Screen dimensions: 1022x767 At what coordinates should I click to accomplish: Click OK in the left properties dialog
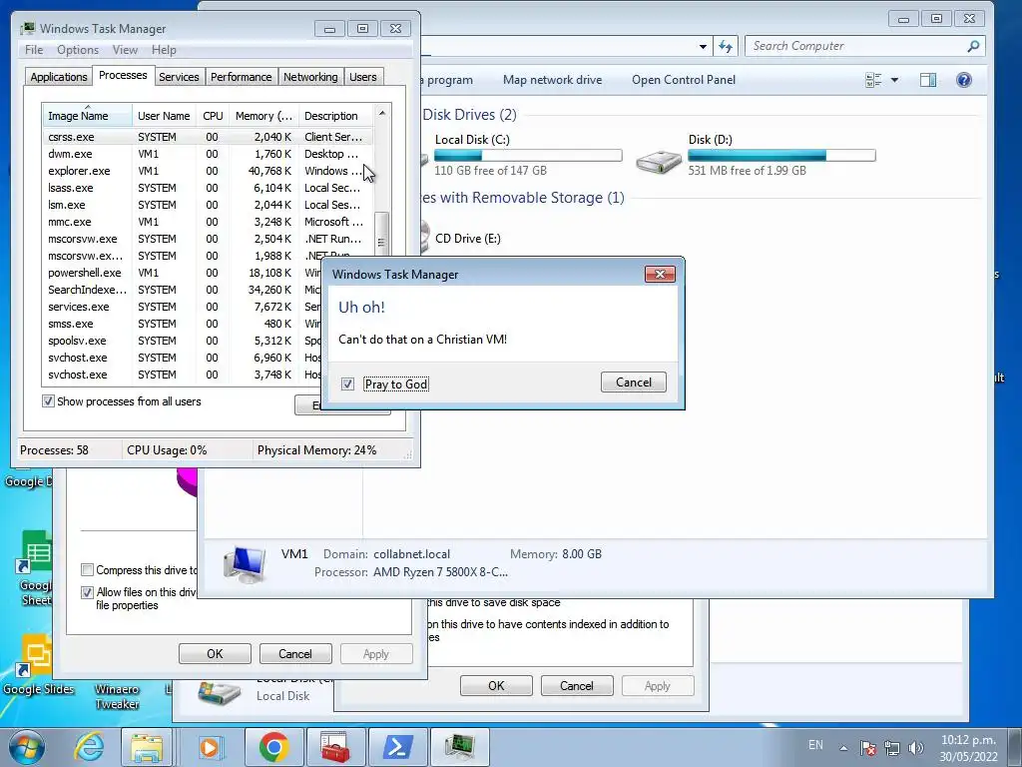215,653
